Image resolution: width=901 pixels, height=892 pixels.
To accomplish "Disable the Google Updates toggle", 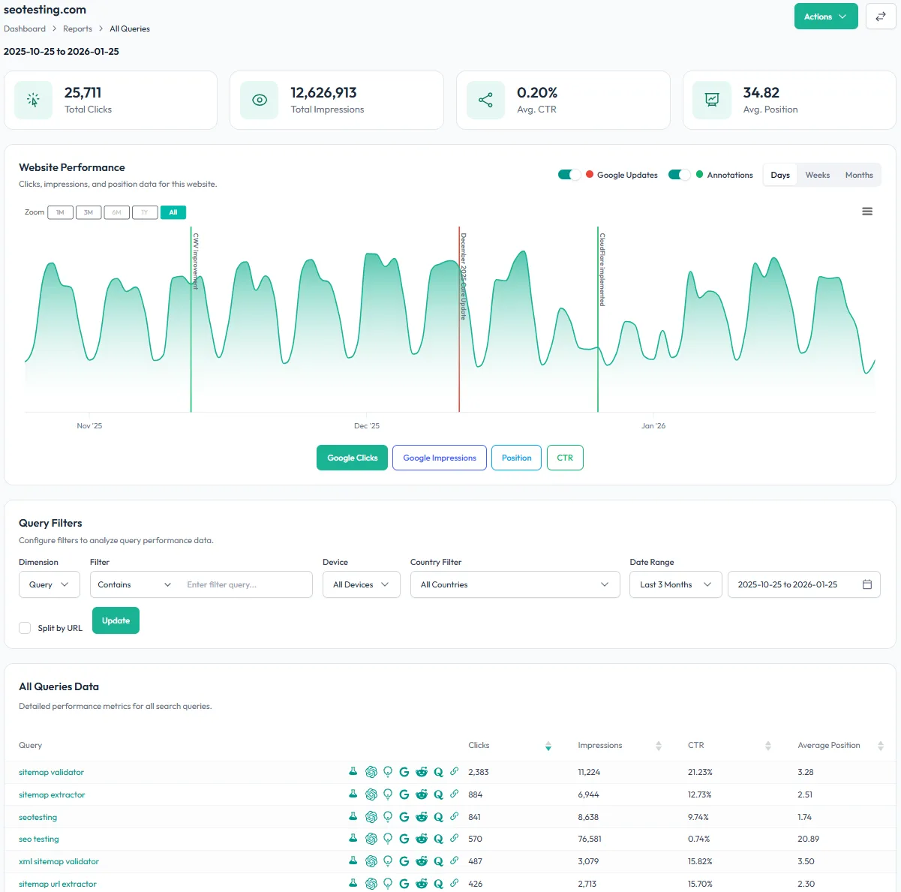I will [x=569, y=174].
